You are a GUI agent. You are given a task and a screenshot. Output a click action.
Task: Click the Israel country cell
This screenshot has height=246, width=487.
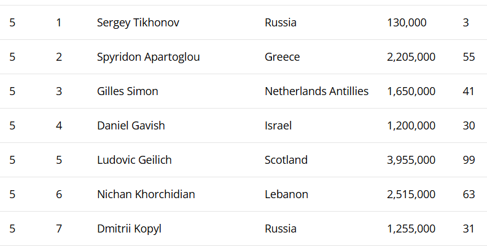tap(278, 126)
